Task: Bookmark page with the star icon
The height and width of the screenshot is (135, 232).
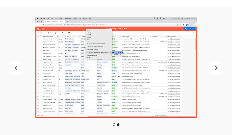Action: 180,25
